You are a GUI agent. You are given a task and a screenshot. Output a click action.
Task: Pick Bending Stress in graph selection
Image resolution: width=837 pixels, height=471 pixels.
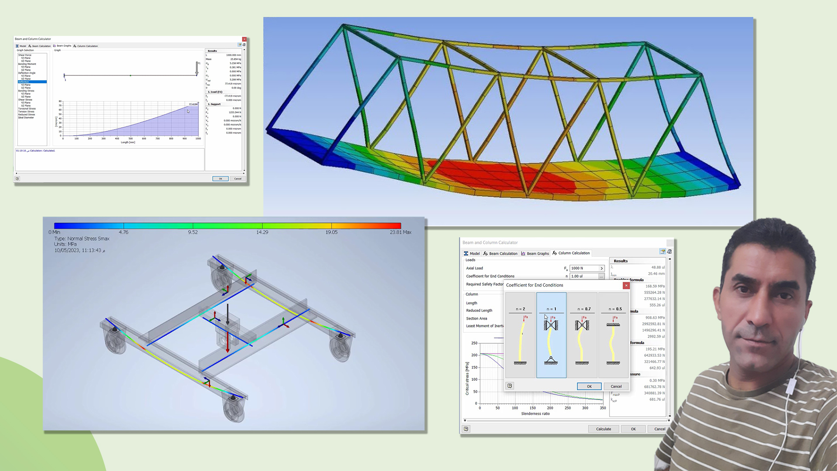[26, 91]
